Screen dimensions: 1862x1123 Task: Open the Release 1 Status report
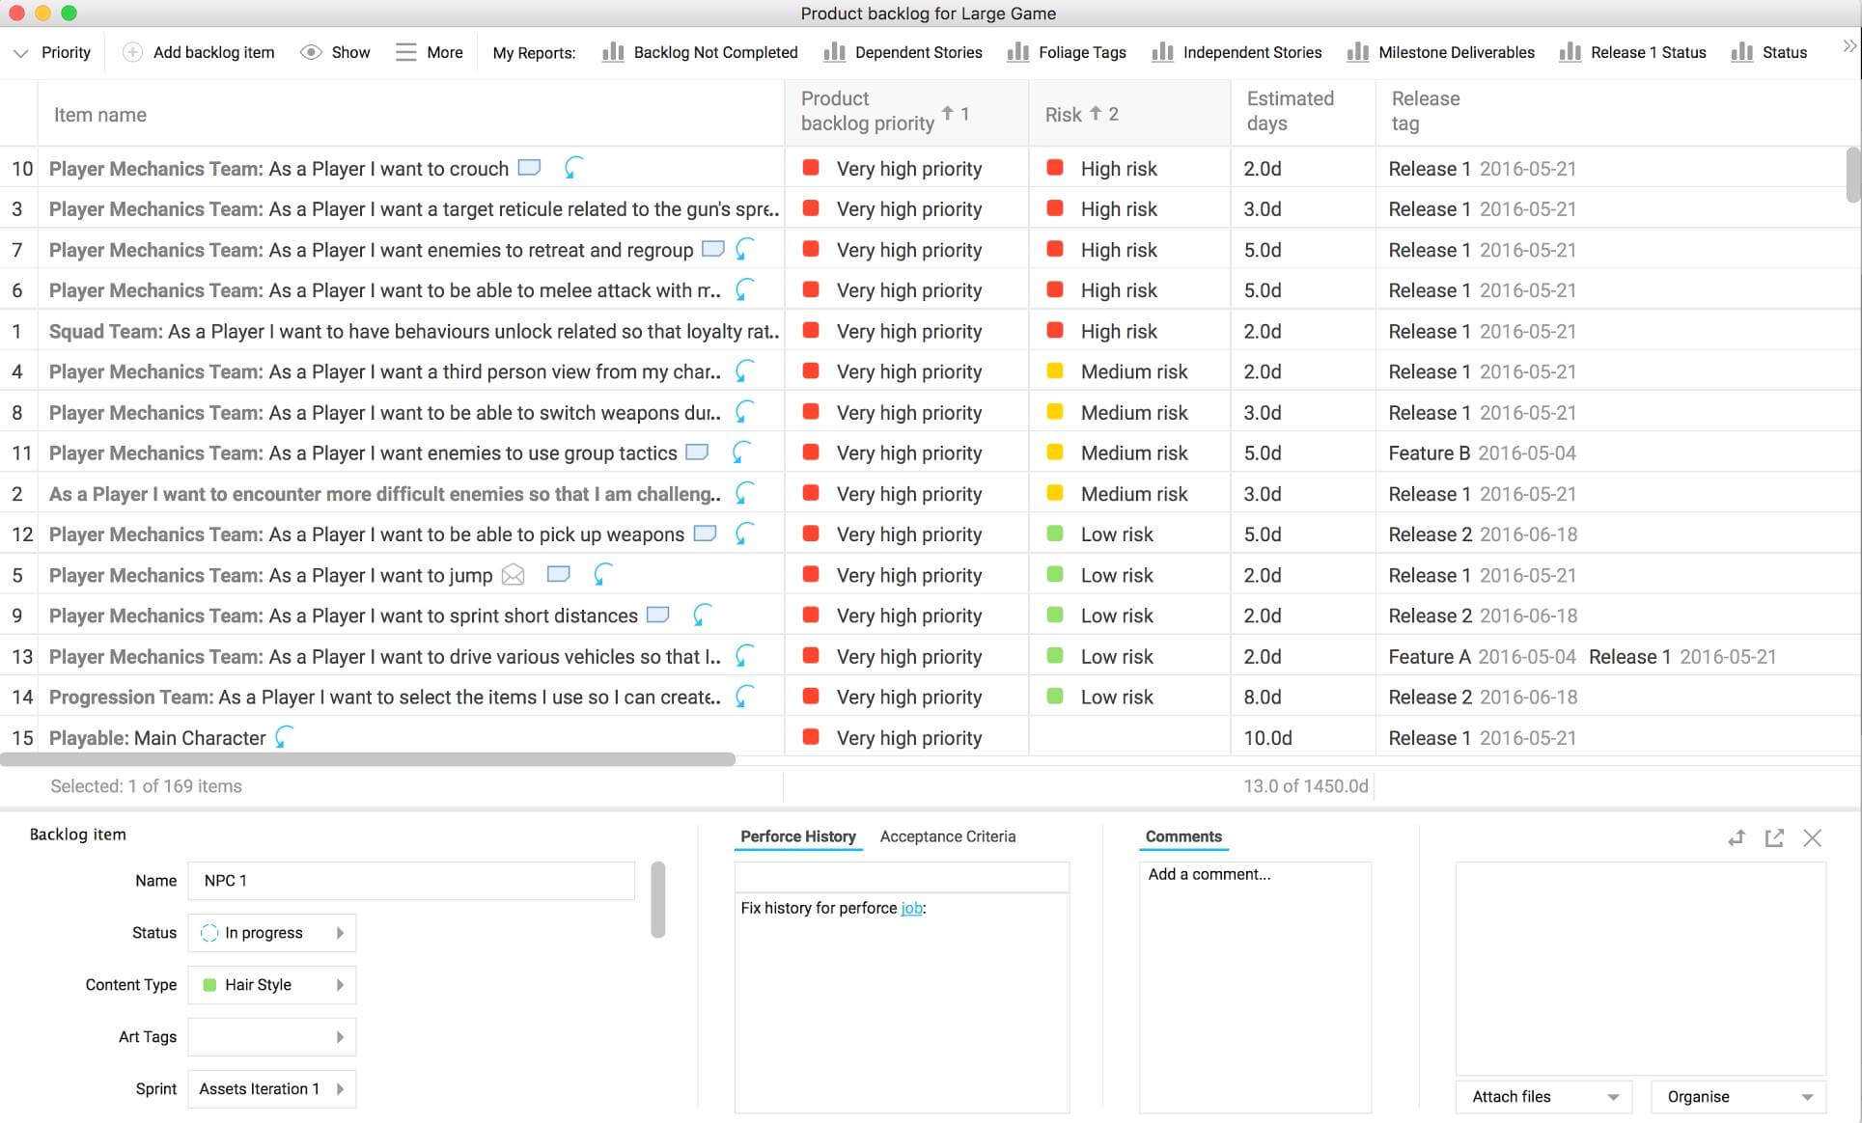tap(1648, 53)
